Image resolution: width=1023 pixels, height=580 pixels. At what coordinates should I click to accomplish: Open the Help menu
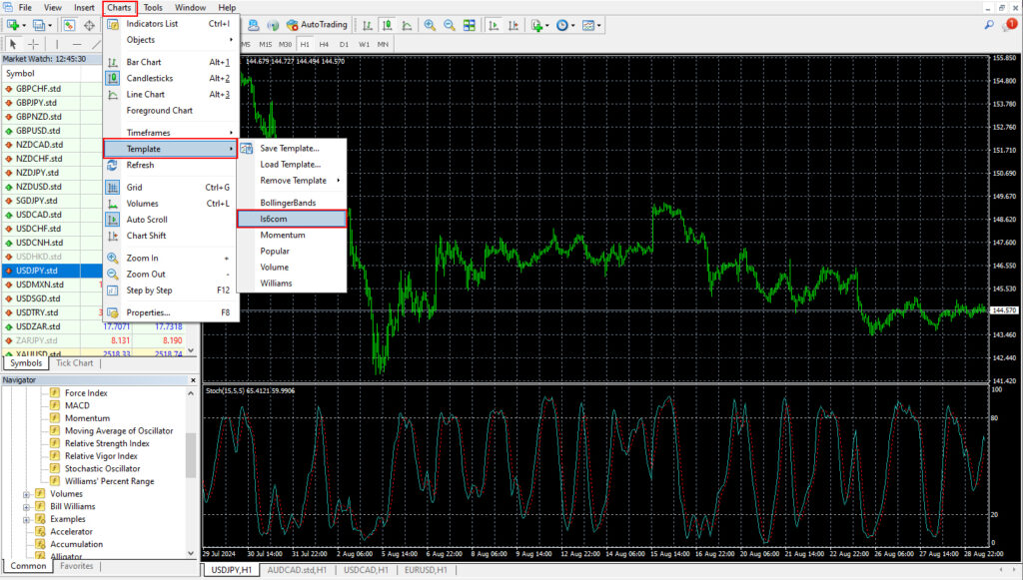coord(227,8)
